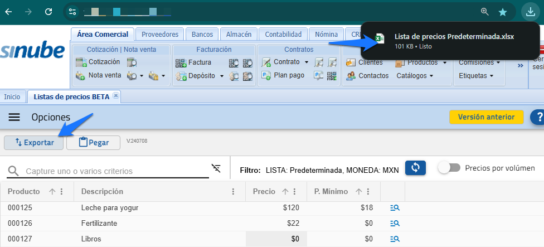Screen dimensions: 544x247
Task: Enable the Precios por volúmen toggle
Action: click(449, 168)
